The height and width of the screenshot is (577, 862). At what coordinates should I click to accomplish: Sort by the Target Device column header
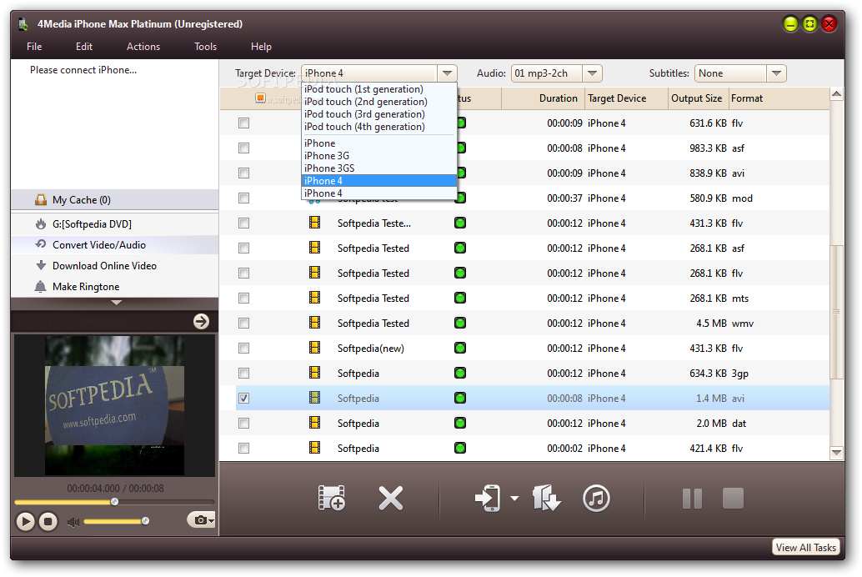[x=626, y=98]
